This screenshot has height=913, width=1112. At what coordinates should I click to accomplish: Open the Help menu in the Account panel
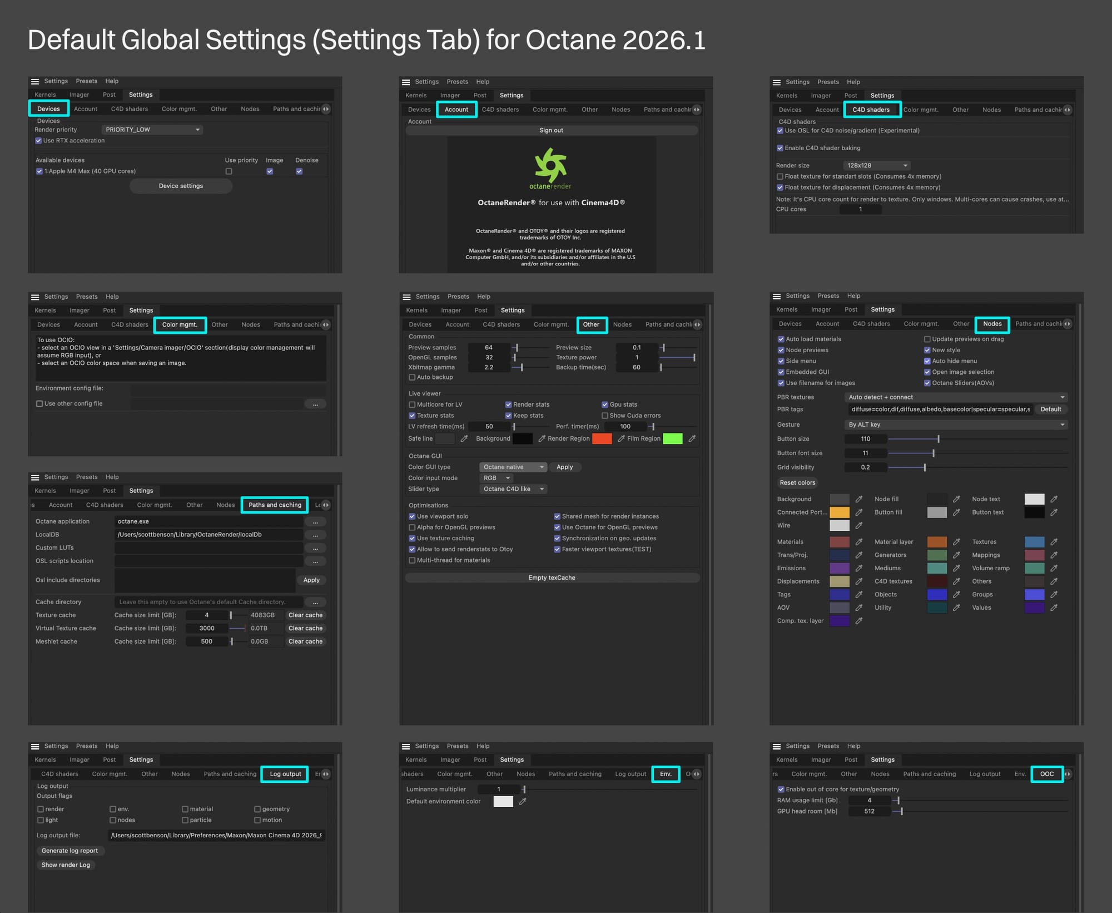[483, 82]
